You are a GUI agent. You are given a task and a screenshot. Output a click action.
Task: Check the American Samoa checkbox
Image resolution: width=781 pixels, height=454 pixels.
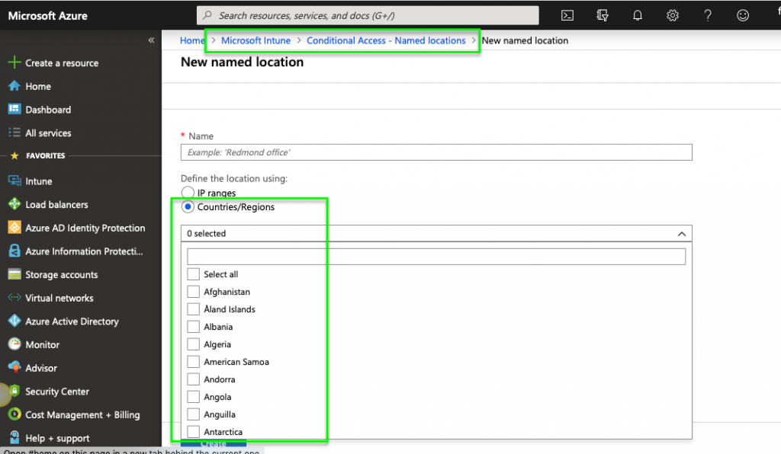point(193,362)
